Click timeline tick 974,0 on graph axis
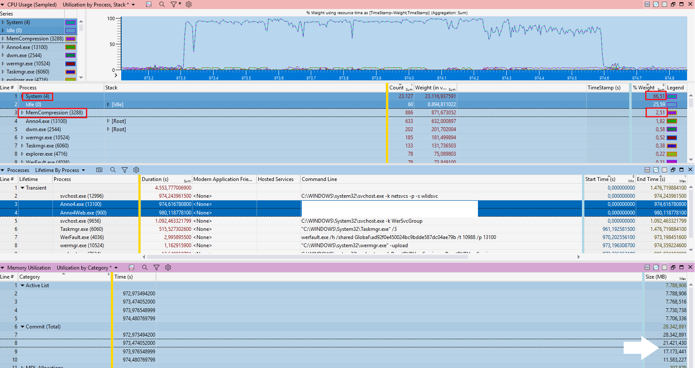Viewport: 695px width, 368px height. point(409,78)
